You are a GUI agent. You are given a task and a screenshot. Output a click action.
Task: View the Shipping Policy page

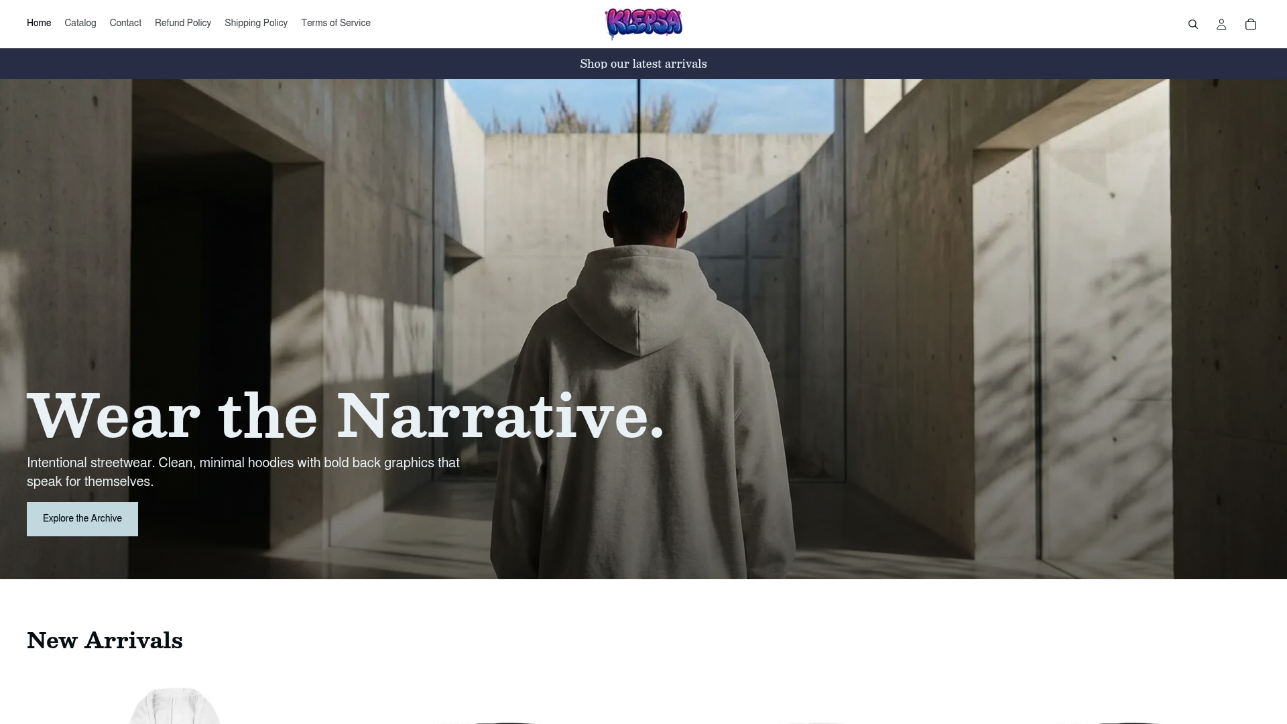[x=256, y=23]
